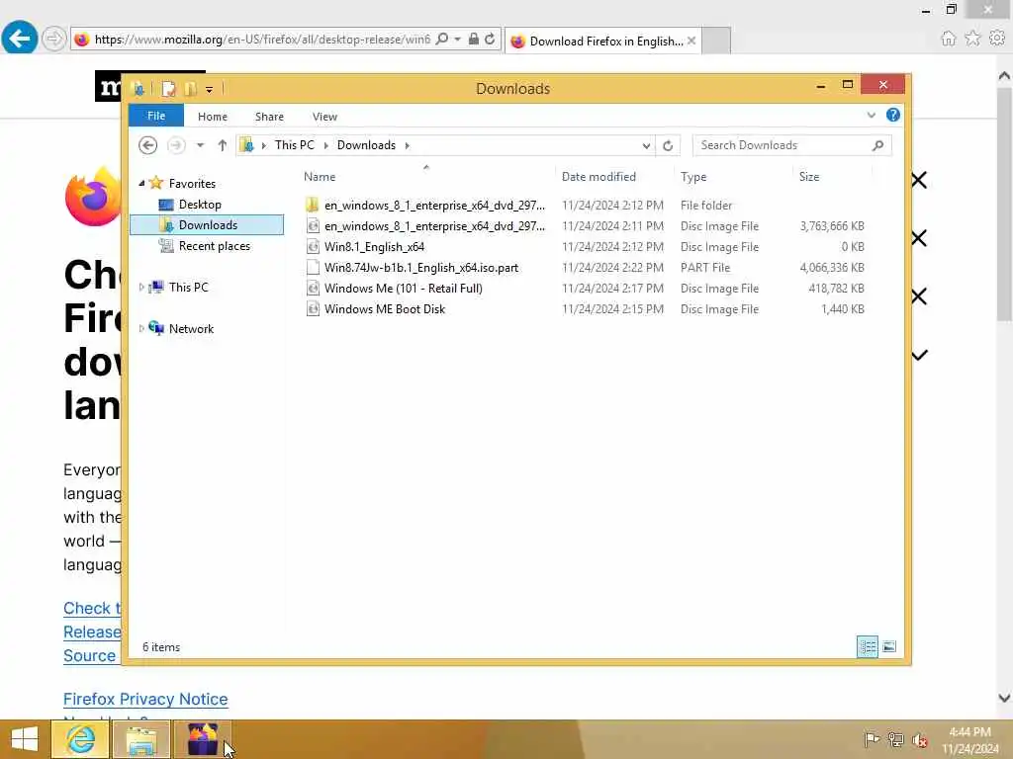Go back in Internet Explorer browser
The image size is (1013, 759).
[20, 39]
